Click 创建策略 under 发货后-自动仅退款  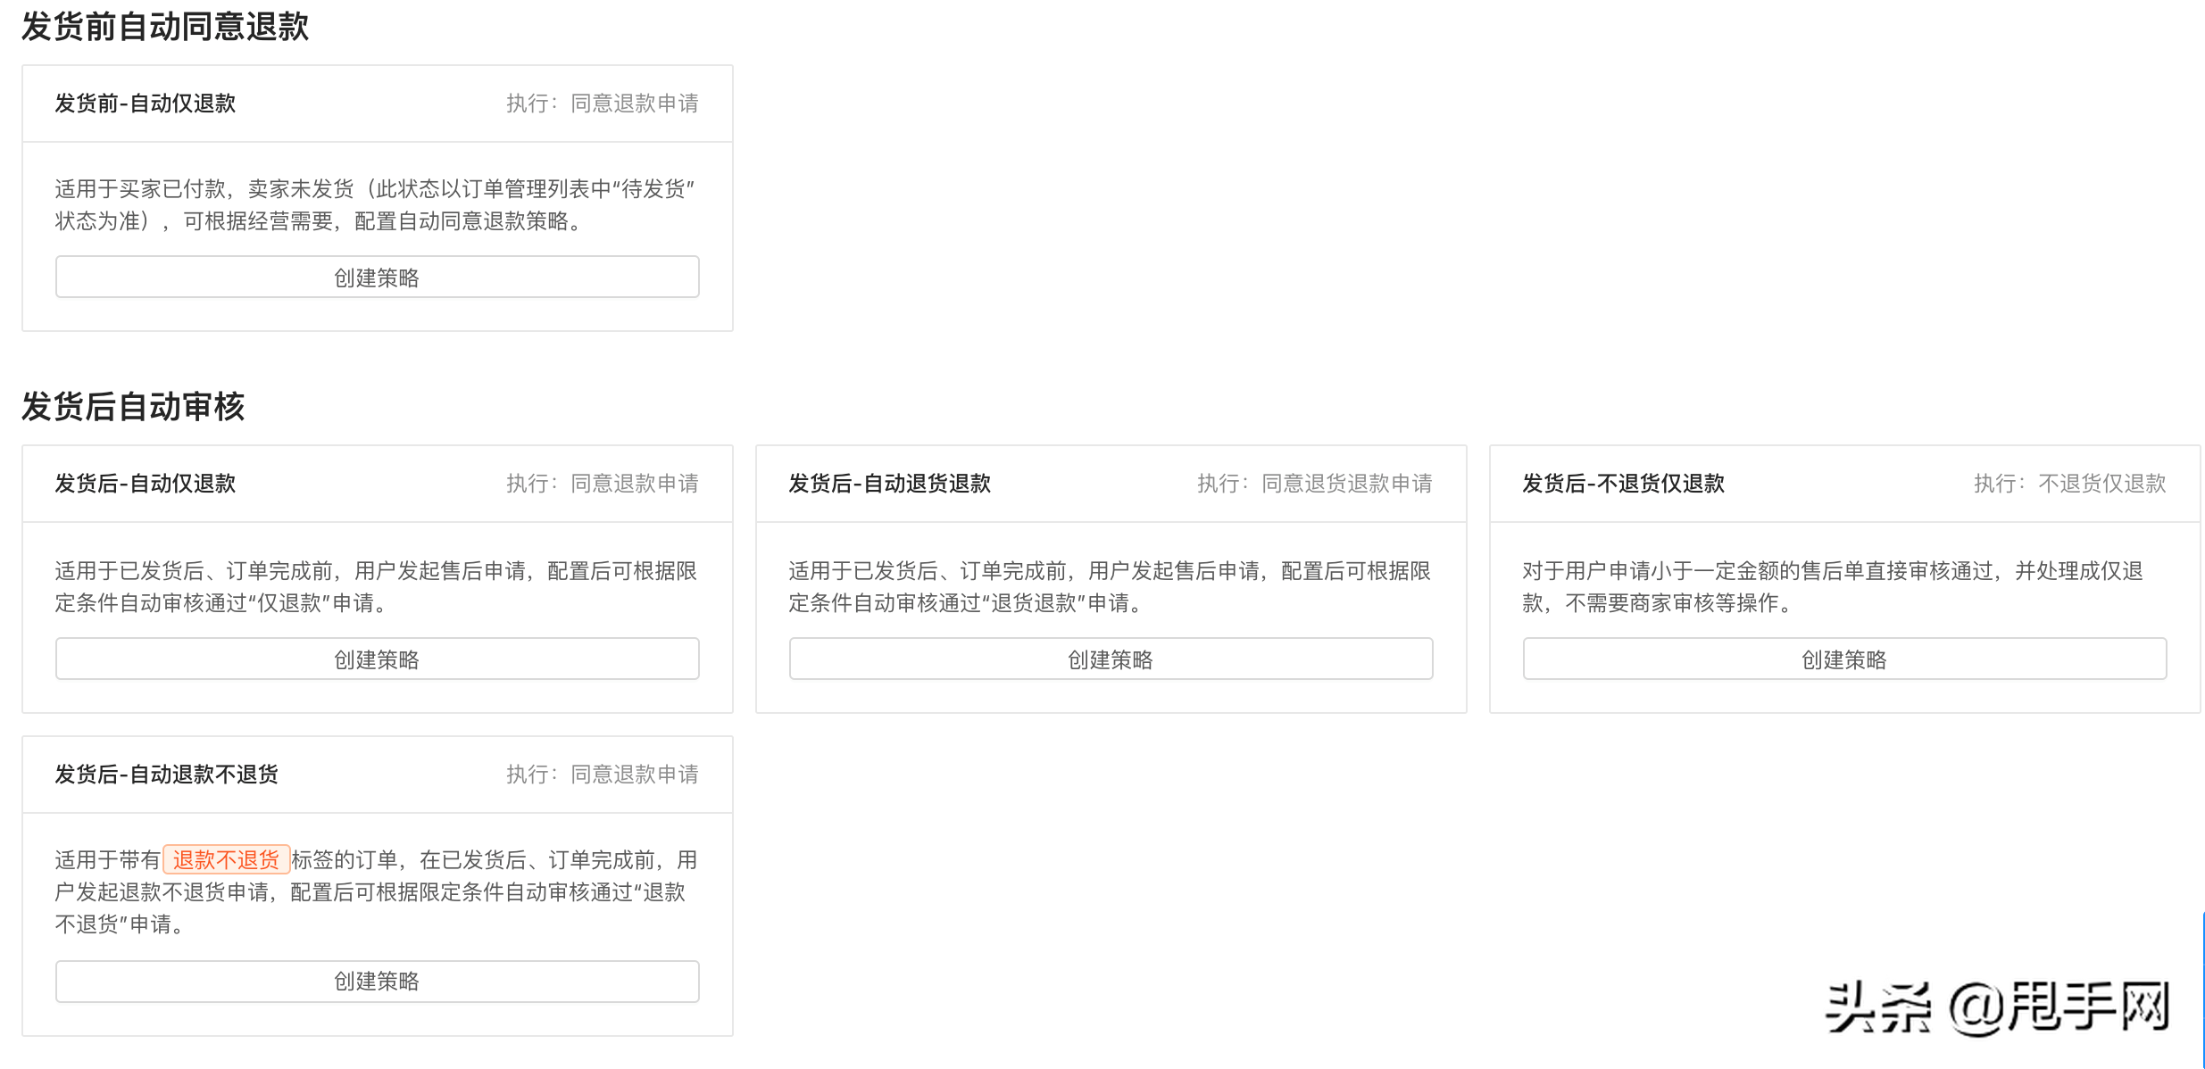pyautogui.click(x=377, y=659)
